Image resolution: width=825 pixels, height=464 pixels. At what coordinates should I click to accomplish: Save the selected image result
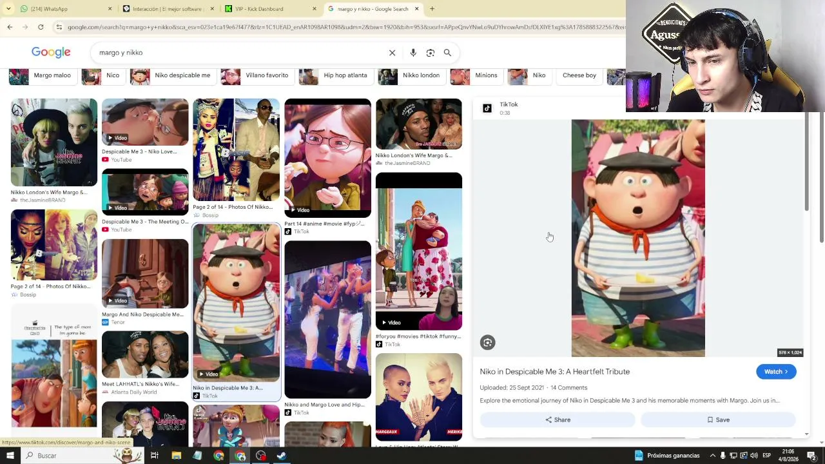point(718,420)
